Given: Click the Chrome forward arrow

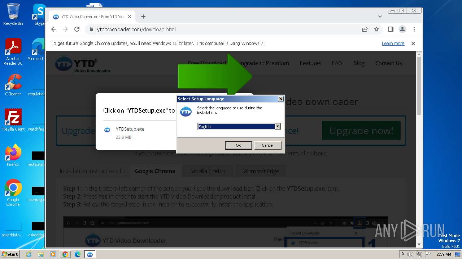Looking at the screenshot, I should pos(65,29).
